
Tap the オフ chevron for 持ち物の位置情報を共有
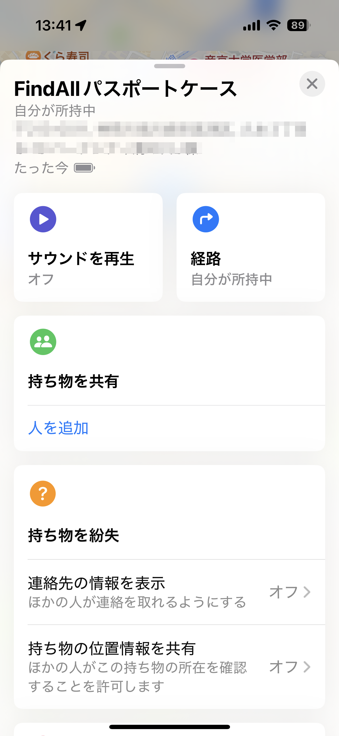coord(307,666)
